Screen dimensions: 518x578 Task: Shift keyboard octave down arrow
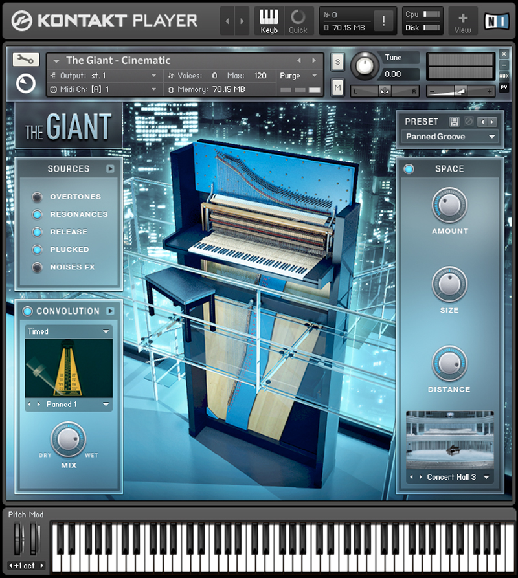pyautogui.click(x=11, y=565)
